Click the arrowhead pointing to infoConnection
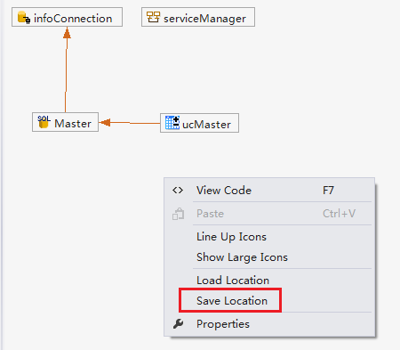 coord(67,33)
